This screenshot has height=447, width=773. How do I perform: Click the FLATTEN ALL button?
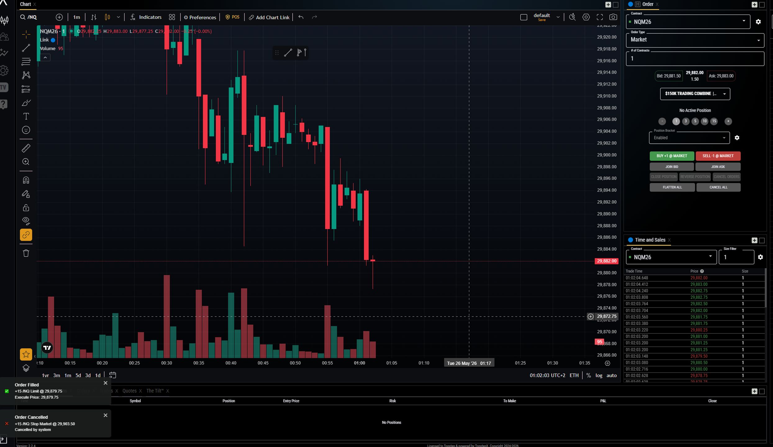[672, 187]
